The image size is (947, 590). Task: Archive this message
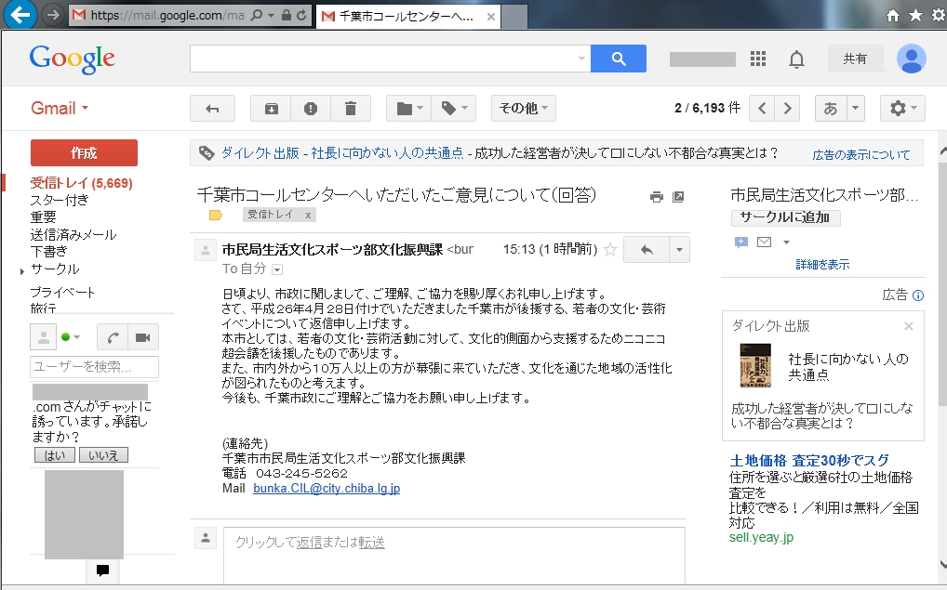(x=272, y=109)
